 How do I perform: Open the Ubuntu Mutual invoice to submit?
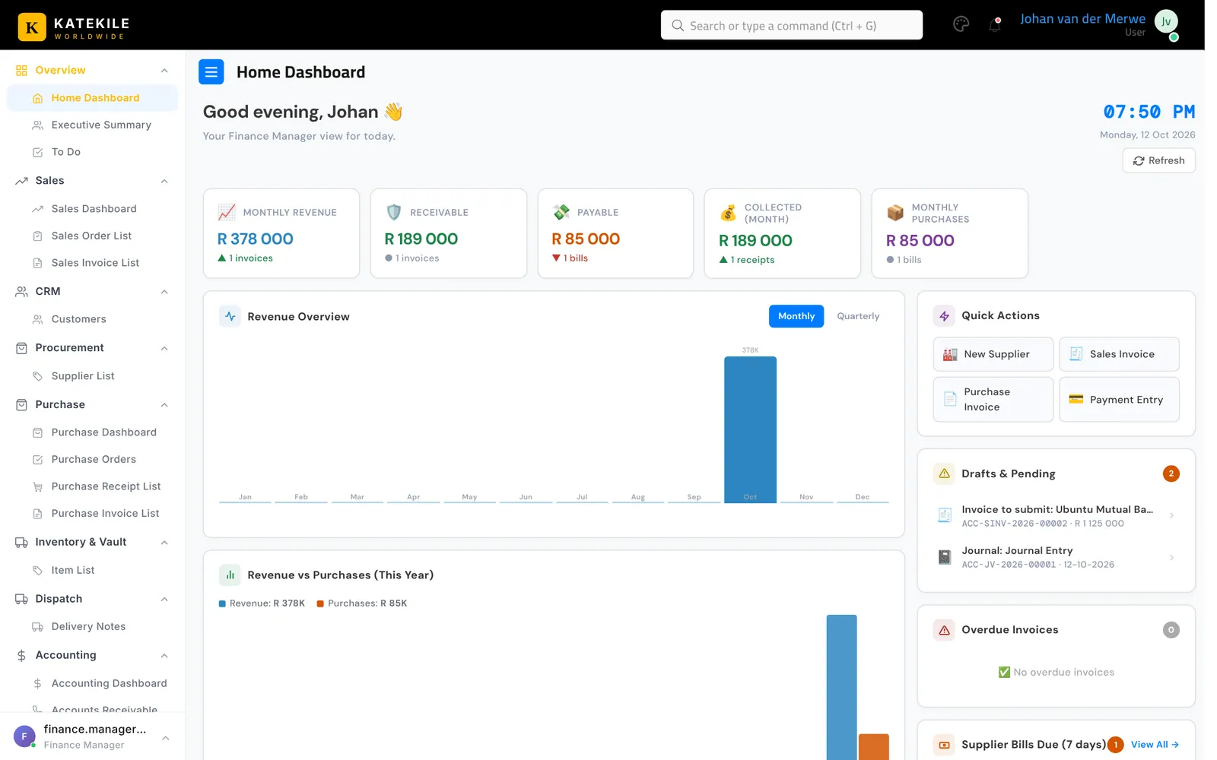click(1056, 516)
